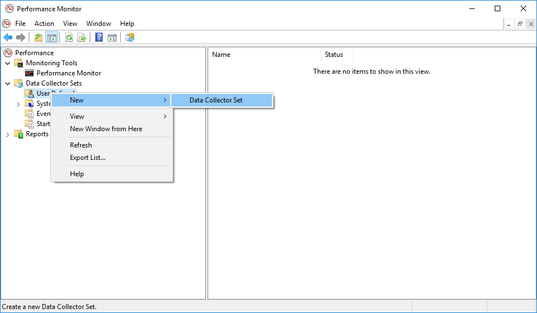The image size is (537, 313).
Task: Collapse the Data Collector Sets node
Action: (7, 83)
